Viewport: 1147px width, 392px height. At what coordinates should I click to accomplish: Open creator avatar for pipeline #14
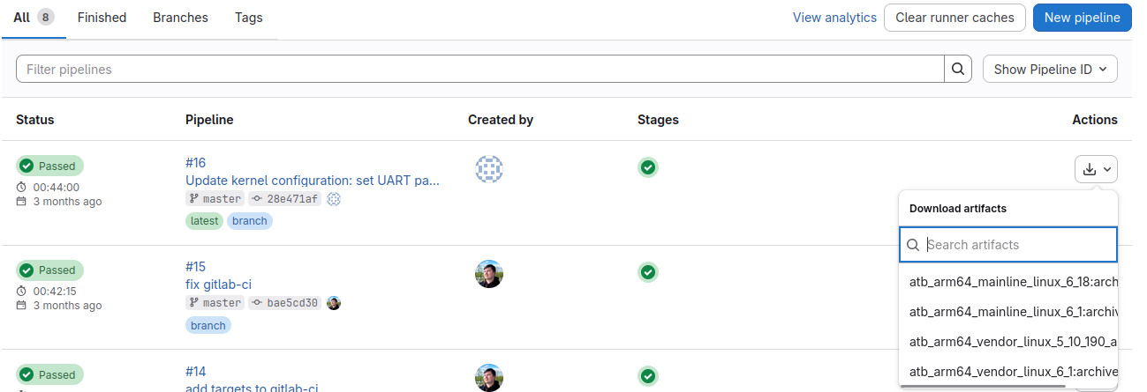(489, 378)
